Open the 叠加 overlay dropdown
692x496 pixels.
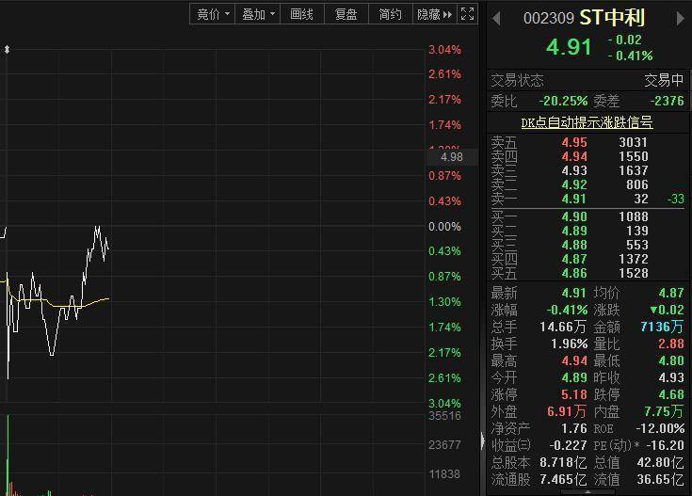(x=258, y=14)
